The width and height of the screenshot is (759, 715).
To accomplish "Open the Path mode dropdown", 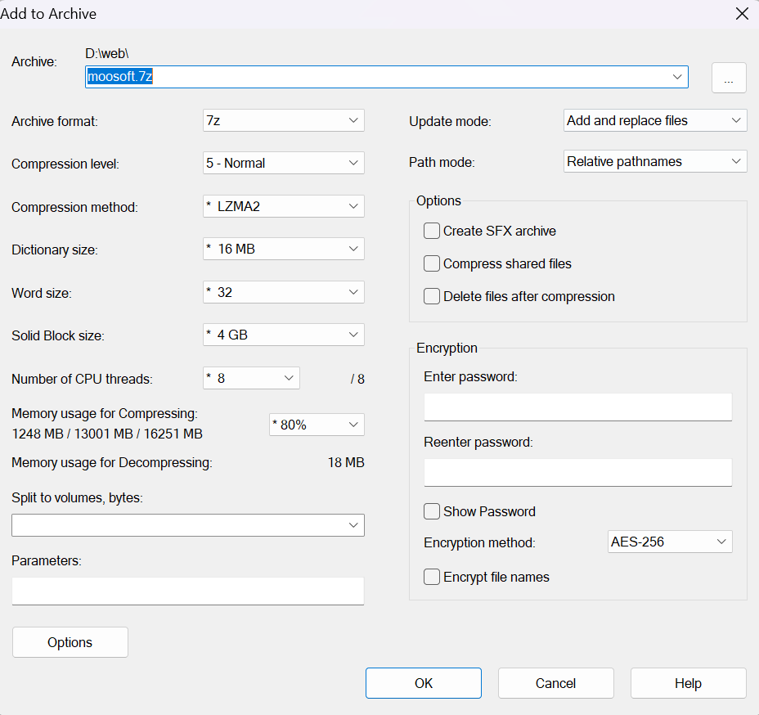I will (x=655, y=161).
